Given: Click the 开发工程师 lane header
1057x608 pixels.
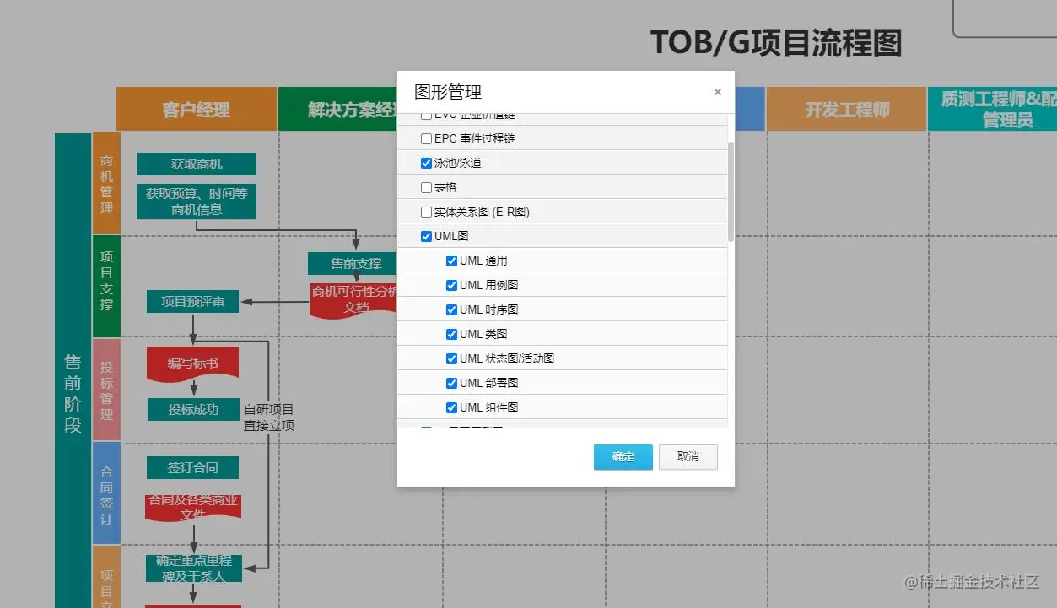Looking at the screenshot, I should tap(847, 110).
